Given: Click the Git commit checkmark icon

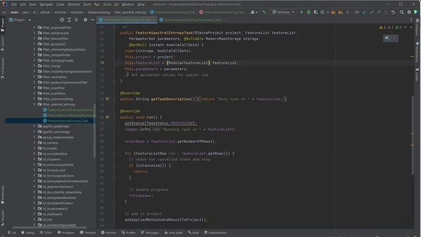Looking at the screenshot, I should [372, 12].
